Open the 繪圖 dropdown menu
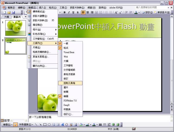The image size is (174, 132). click(x=8, y=125)
